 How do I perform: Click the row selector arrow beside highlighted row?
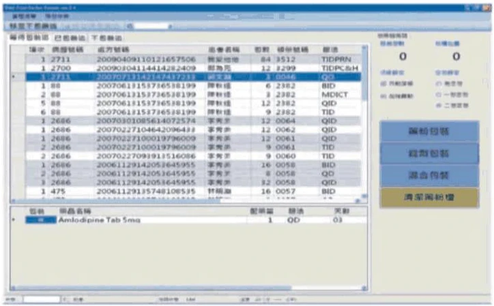point(13,77)
